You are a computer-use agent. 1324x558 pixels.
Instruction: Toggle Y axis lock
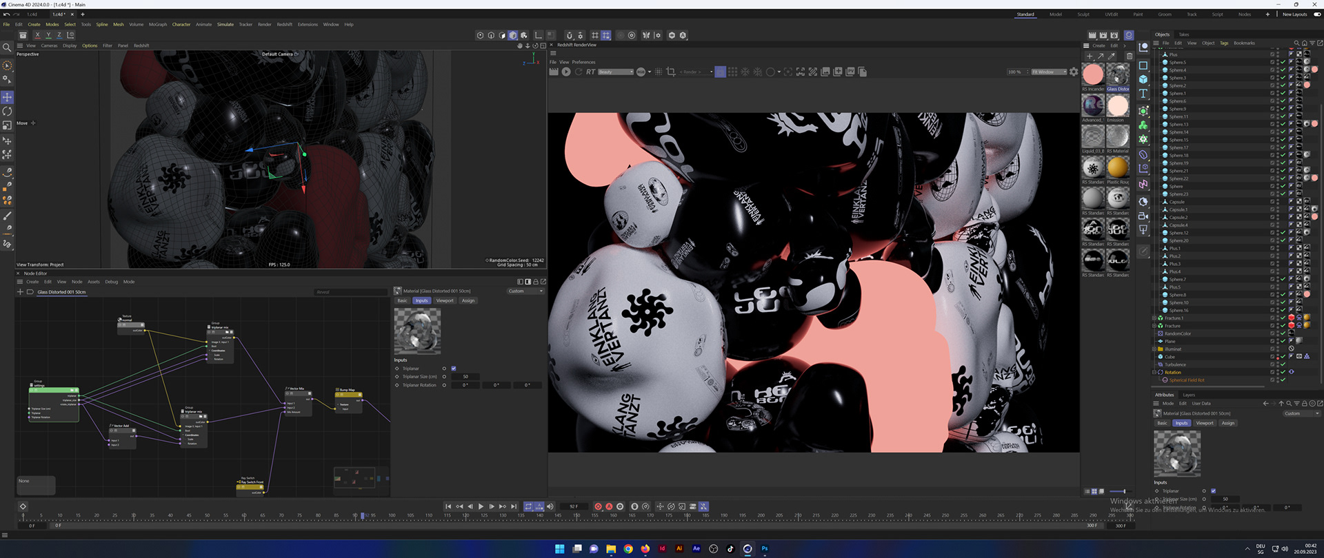click(x=48, y=35)
